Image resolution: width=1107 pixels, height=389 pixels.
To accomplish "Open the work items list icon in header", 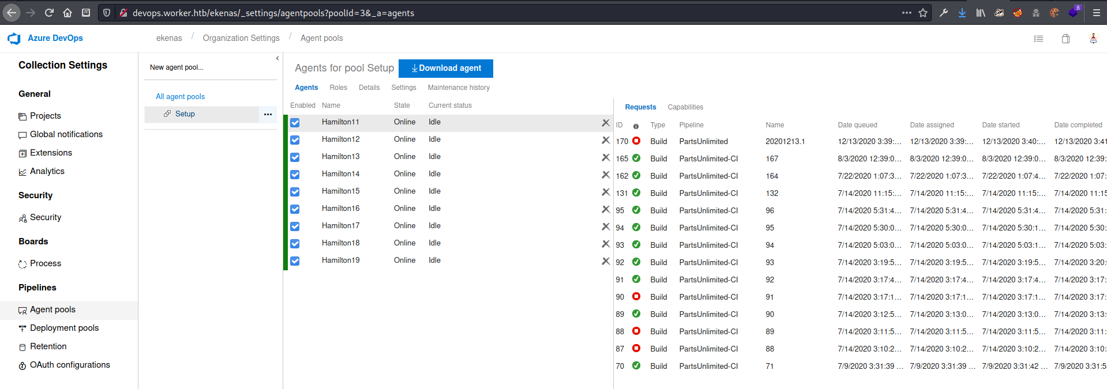I will point(1038,39).
